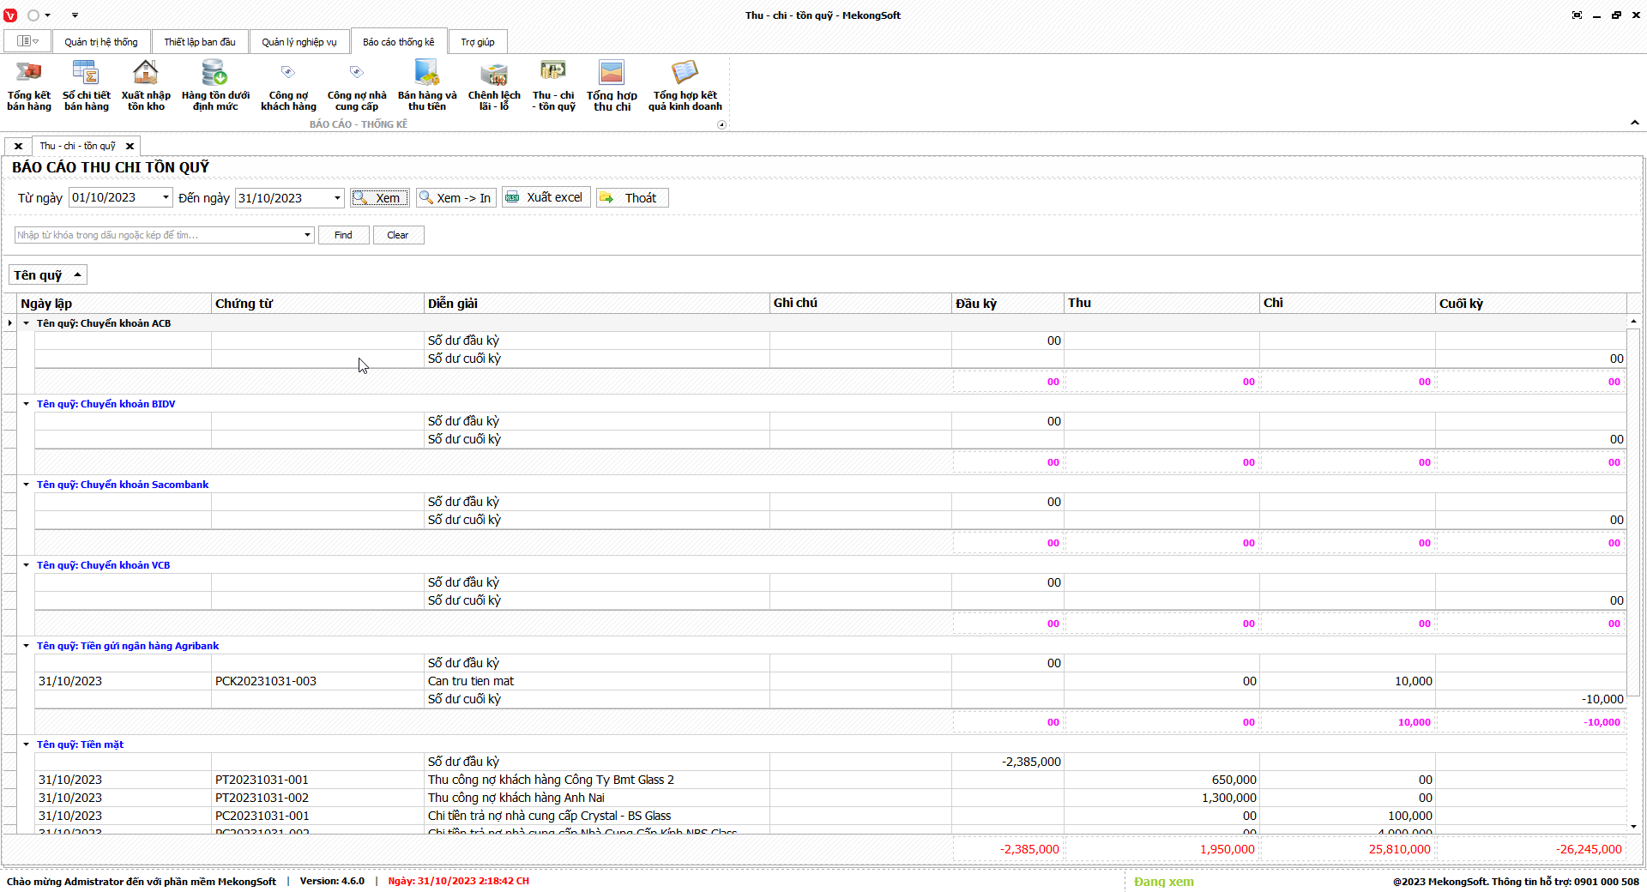Open Sổ chi tiết bán hàng icon

86,85
